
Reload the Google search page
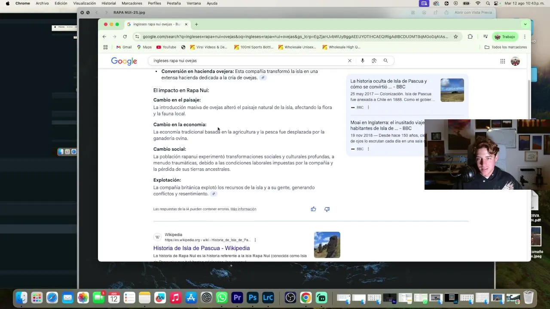pyautogui.click(x=125, y=36)
